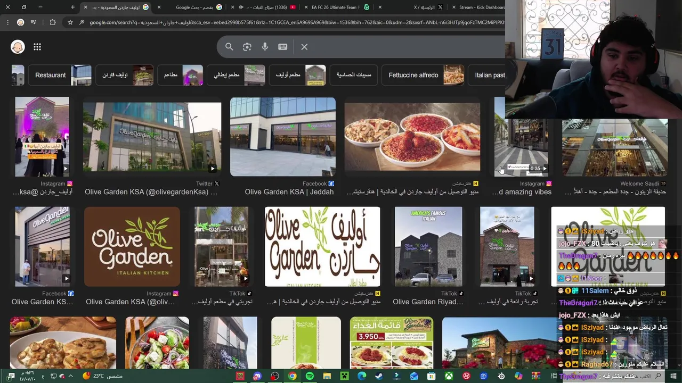Screen dimensions: 682x383
Task: Show hidden system tray icons chevron
Action: (x=70, y=376)
